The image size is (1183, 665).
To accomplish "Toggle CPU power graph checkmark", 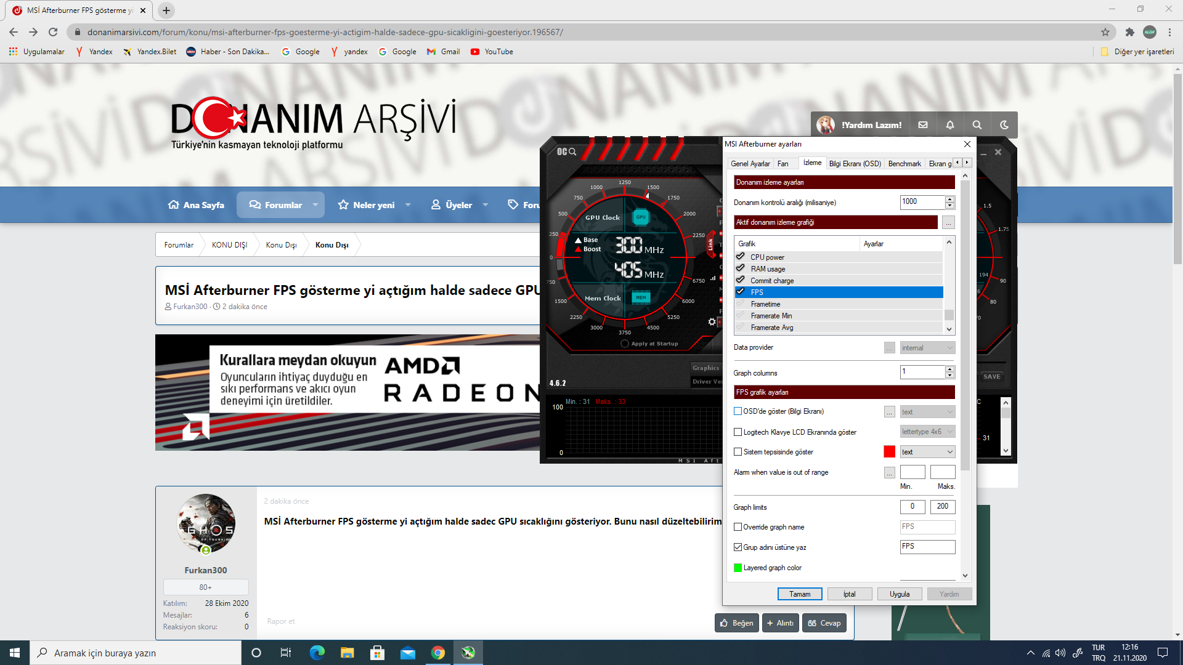I will [741, 256].
